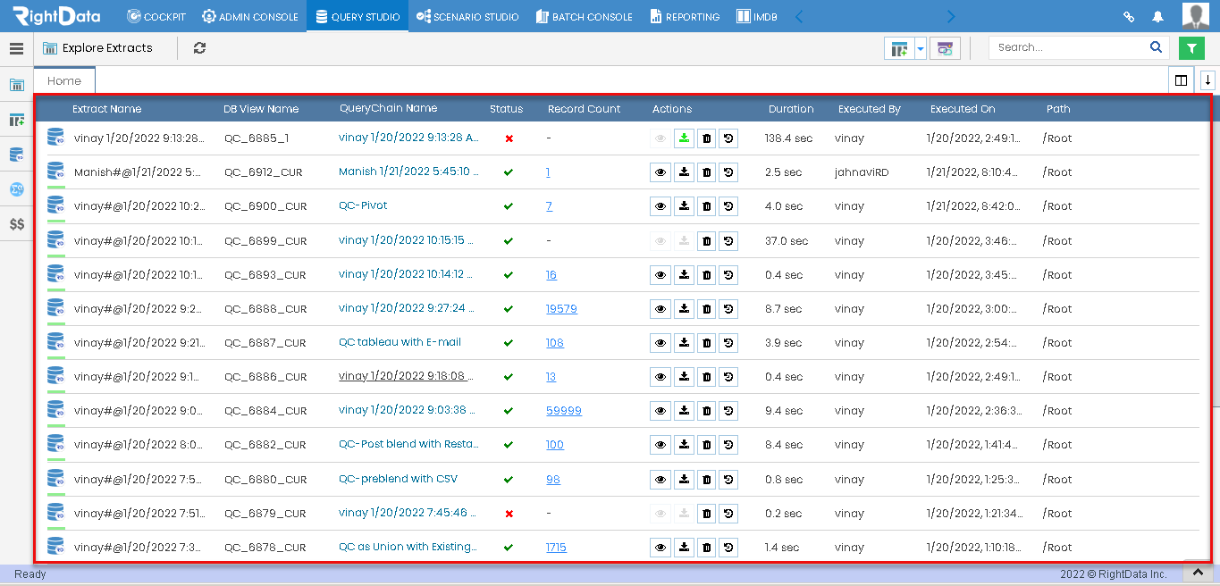Open record count link 19579
Image resolution: width=1220 pixels, height=586 pixels.
click(x=563, y=308)
